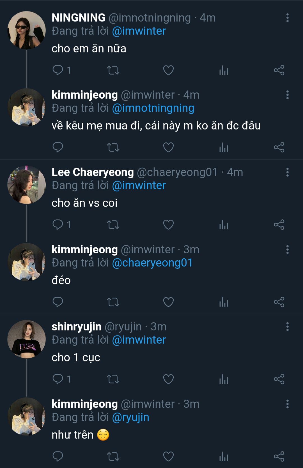This screenshot has width=303, height=468.
Task: View analytics for kimminjeong's "đéo" tweet
Action: click(224, 302)
